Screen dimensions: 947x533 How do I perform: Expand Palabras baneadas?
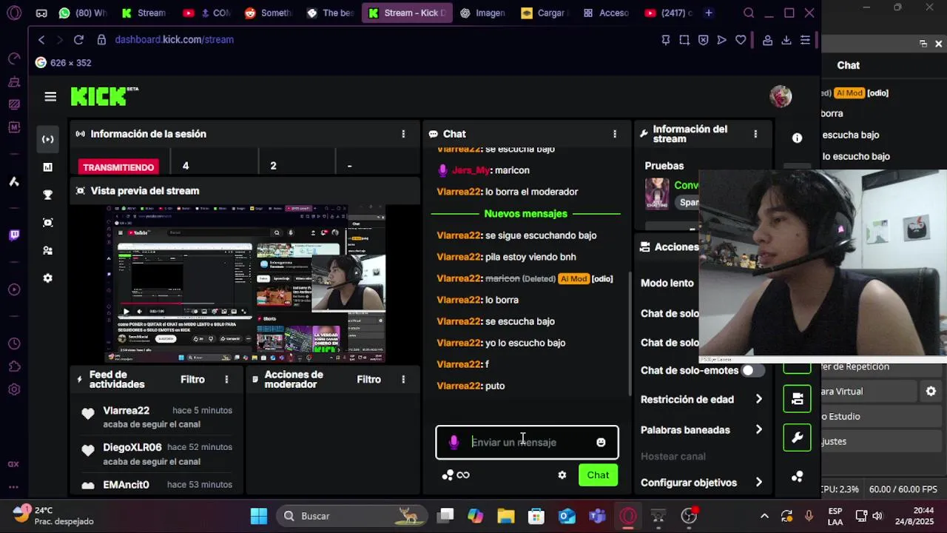point(700,430)
